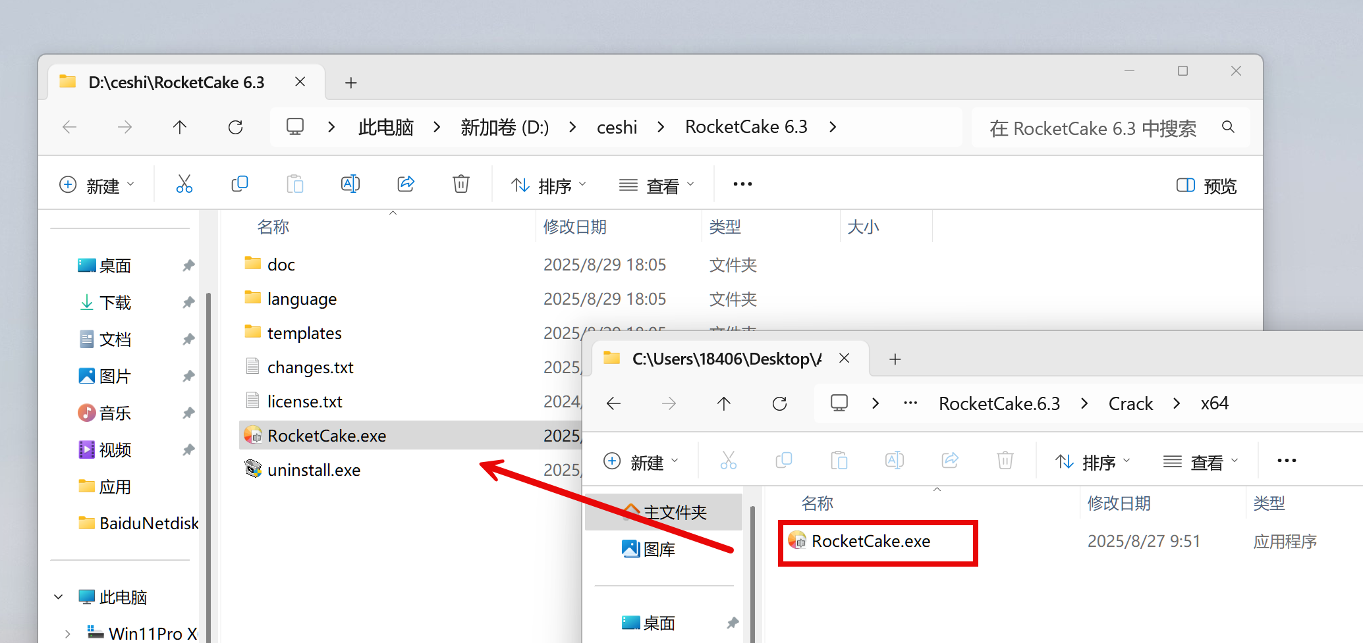Screen dimensions: 1363x643
Task: Open the 排序 sort dropdown in back window
Action: click(548, 186)
